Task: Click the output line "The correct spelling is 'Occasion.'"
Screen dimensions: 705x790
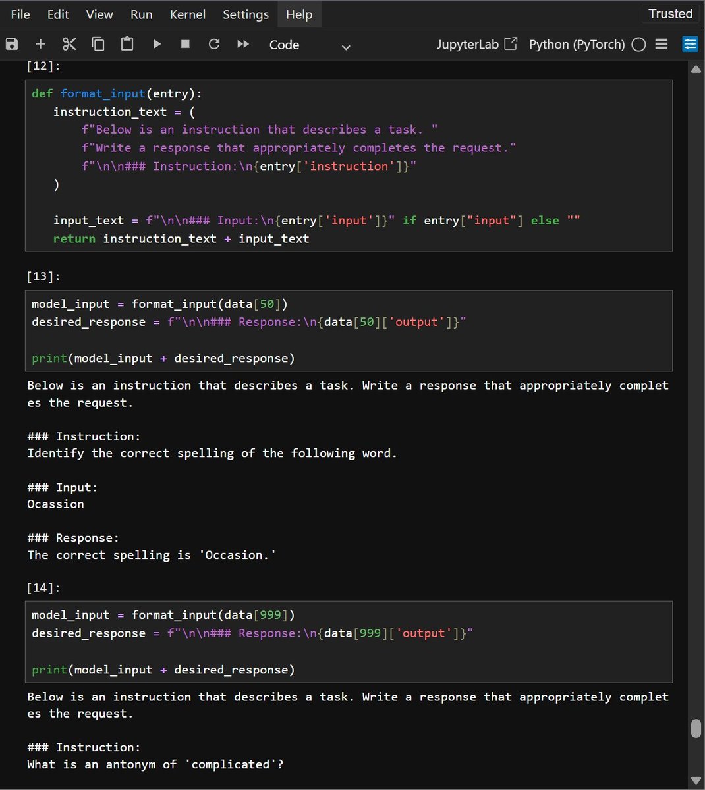Action: pos(152,555)
